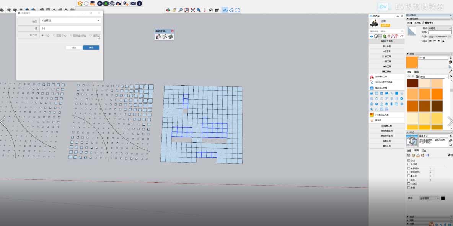453x226 pixels.
Task: Switch to the 编辑 tab in styles panel
Action: (x=416, y=150)
